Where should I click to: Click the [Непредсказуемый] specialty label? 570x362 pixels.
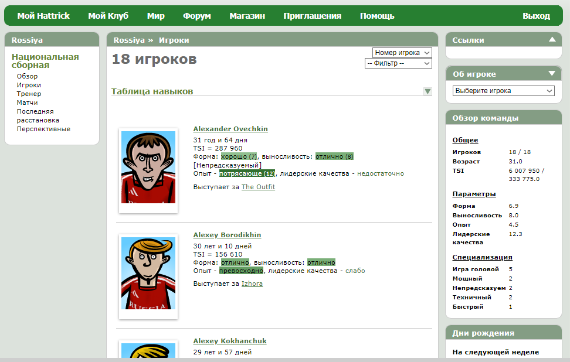(227, 165)
